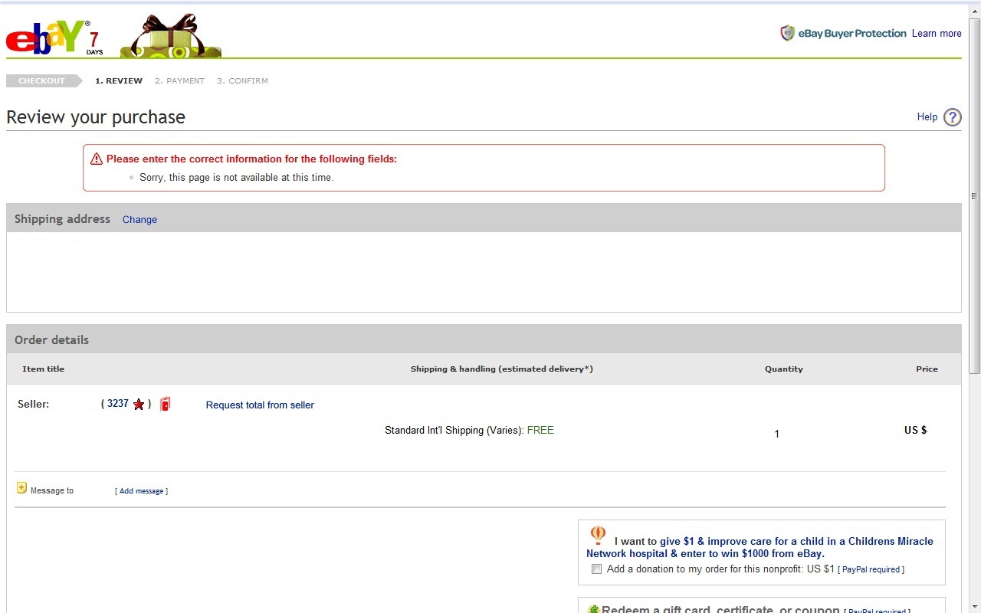
Task: Open the give $1 Childrens Miracle link
Action: coord(760,547)
